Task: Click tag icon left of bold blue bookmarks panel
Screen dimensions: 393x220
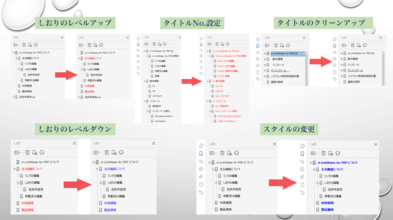Action: [x=303, y=192]
